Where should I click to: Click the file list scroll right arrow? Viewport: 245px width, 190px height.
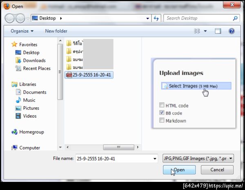tap(138, 147)
